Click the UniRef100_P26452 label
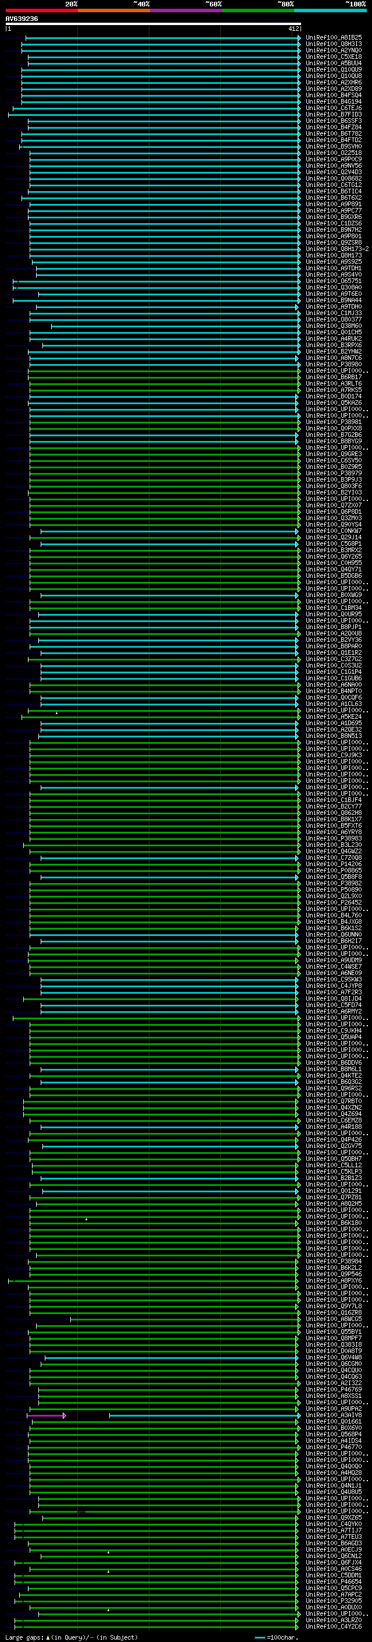This screenshot has height=1642, width=372. coord(334,903)
